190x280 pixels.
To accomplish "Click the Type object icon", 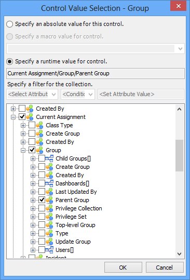I will (49, 233).
